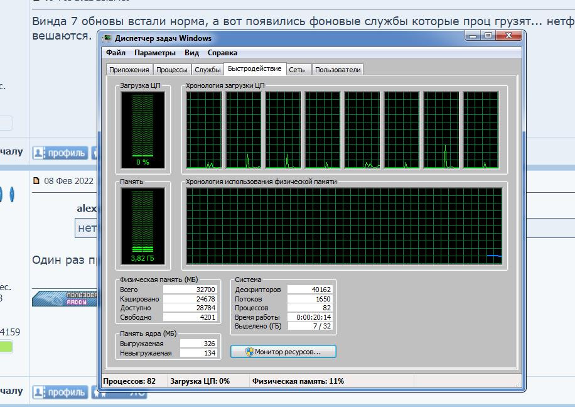
Task: Switch to the Службы tab
Action: click(207, 70)
